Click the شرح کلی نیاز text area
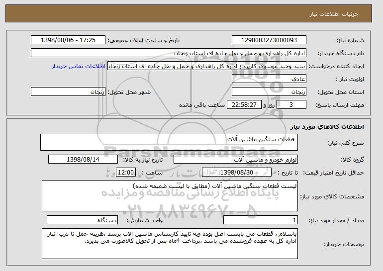This screenshot has height=271, width=383. [169, 142]
